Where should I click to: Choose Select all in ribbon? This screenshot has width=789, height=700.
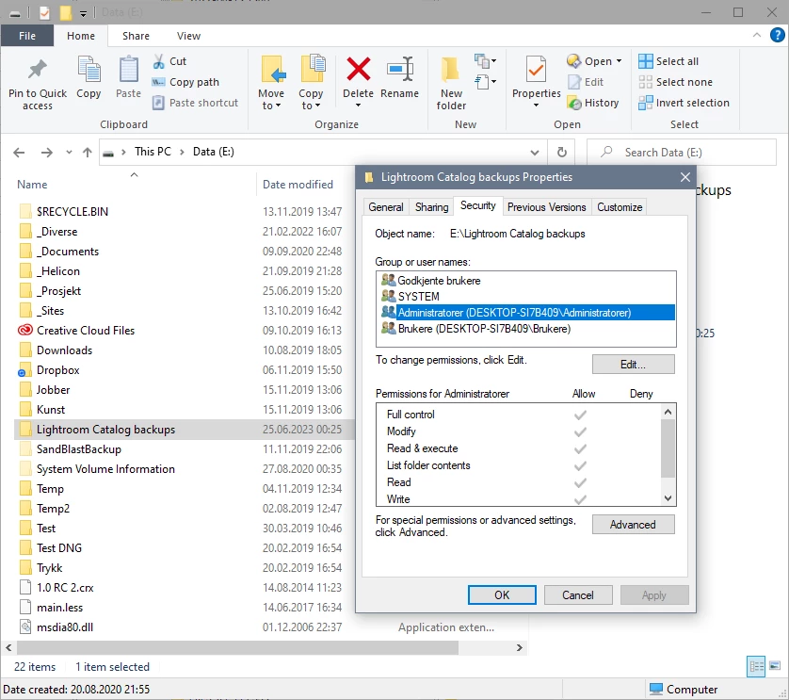pyautogui.click(x=668, y=61)
